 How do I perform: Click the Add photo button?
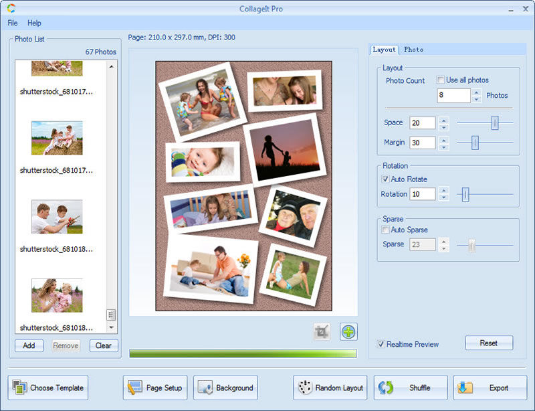(x=29, y=345)
